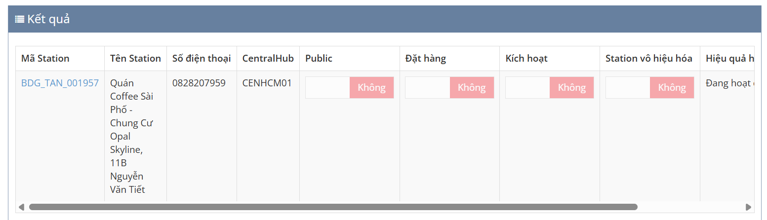
Task: Click the left scroll arrow of the table
Action: click(21, 207)
